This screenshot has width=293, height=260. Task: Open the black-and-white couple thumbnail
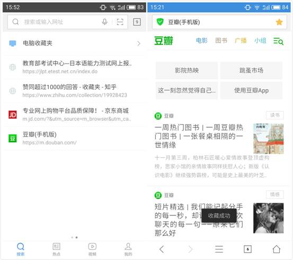coord(269,218)
